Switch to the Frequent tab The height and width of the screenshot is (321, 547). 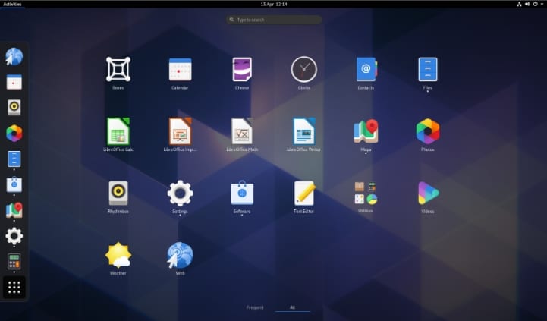tap(255, 307)
